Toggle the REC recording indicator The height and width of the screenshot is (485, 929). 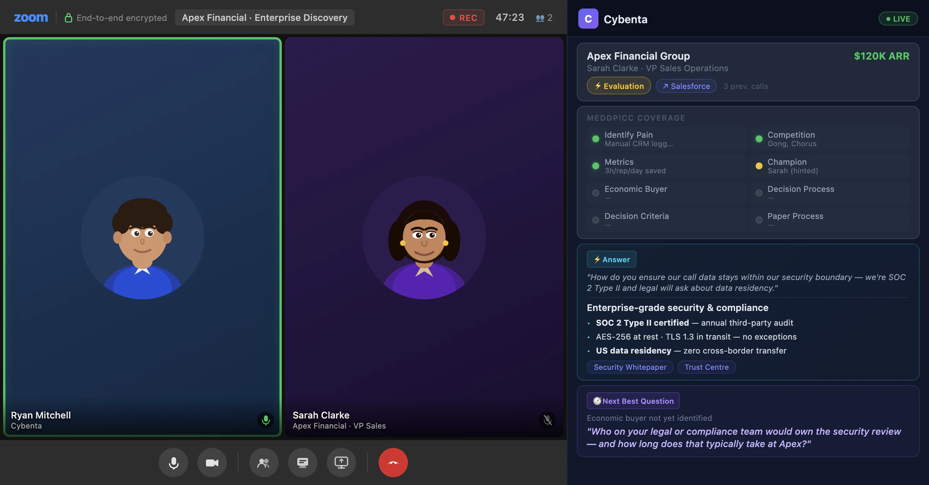click(463, 18)
